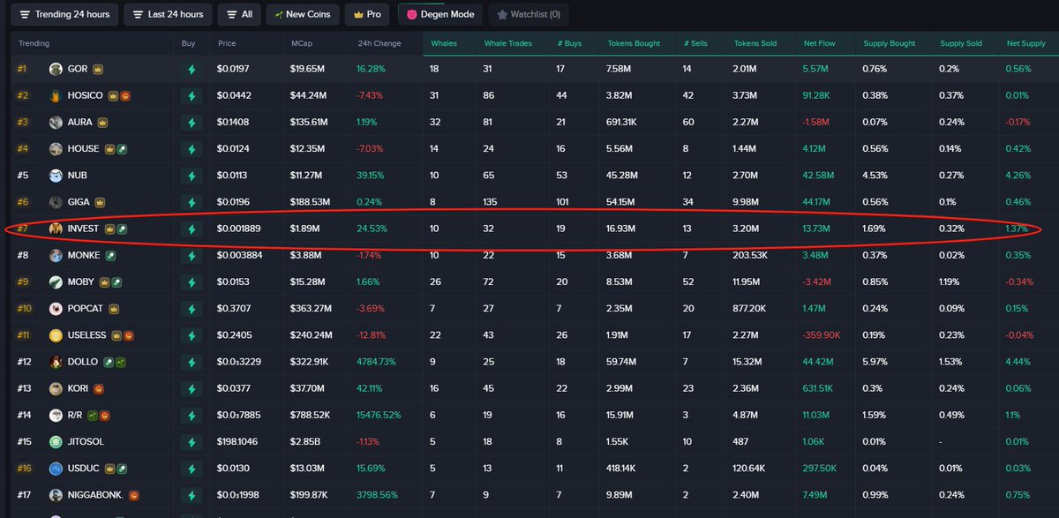Sort by the Tokens Sold column header
Image resolution: width=1059 pixels, height=518 pixels.
[x=755, y=43]
